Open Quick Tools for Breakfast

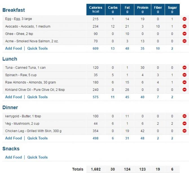tap(38, 48)
